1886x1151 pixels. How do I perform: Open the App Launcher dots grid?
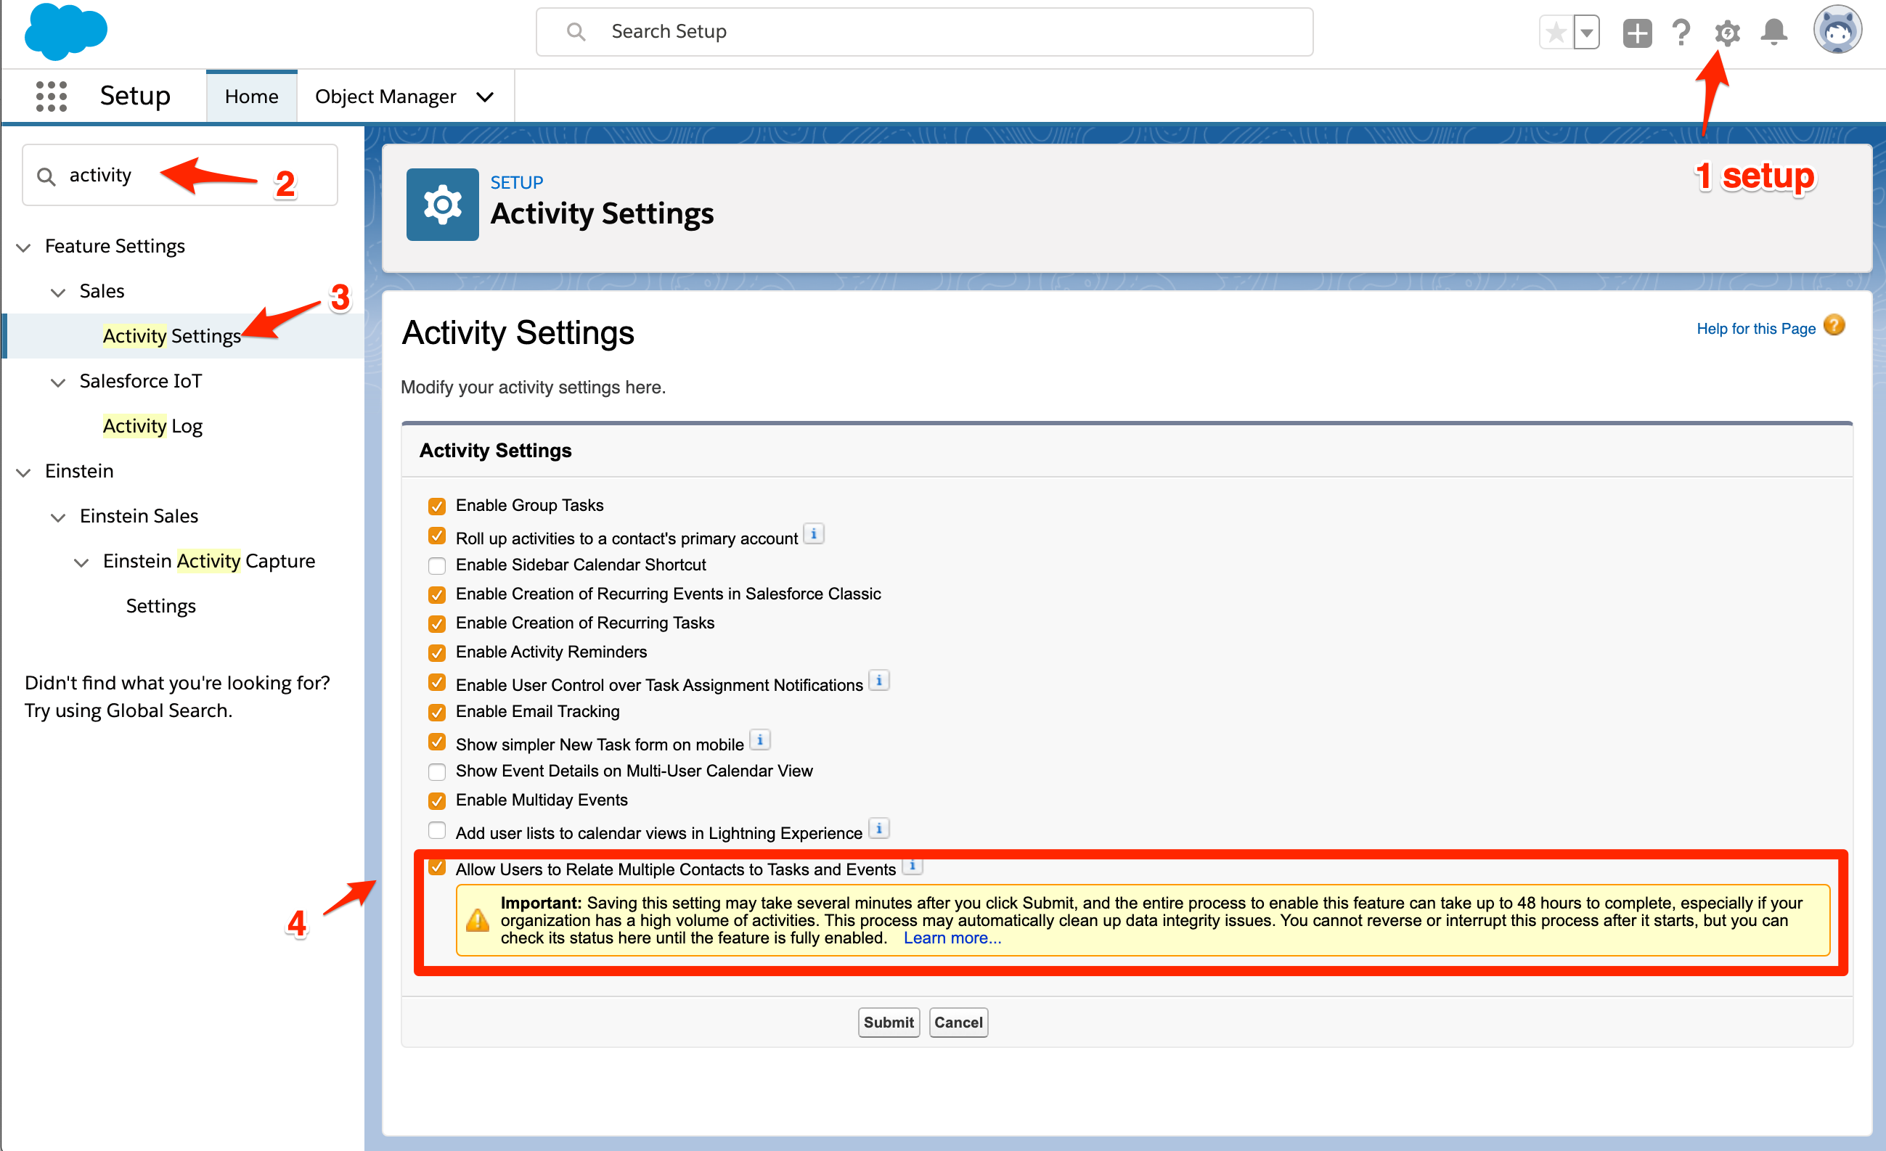click(52, 97)
